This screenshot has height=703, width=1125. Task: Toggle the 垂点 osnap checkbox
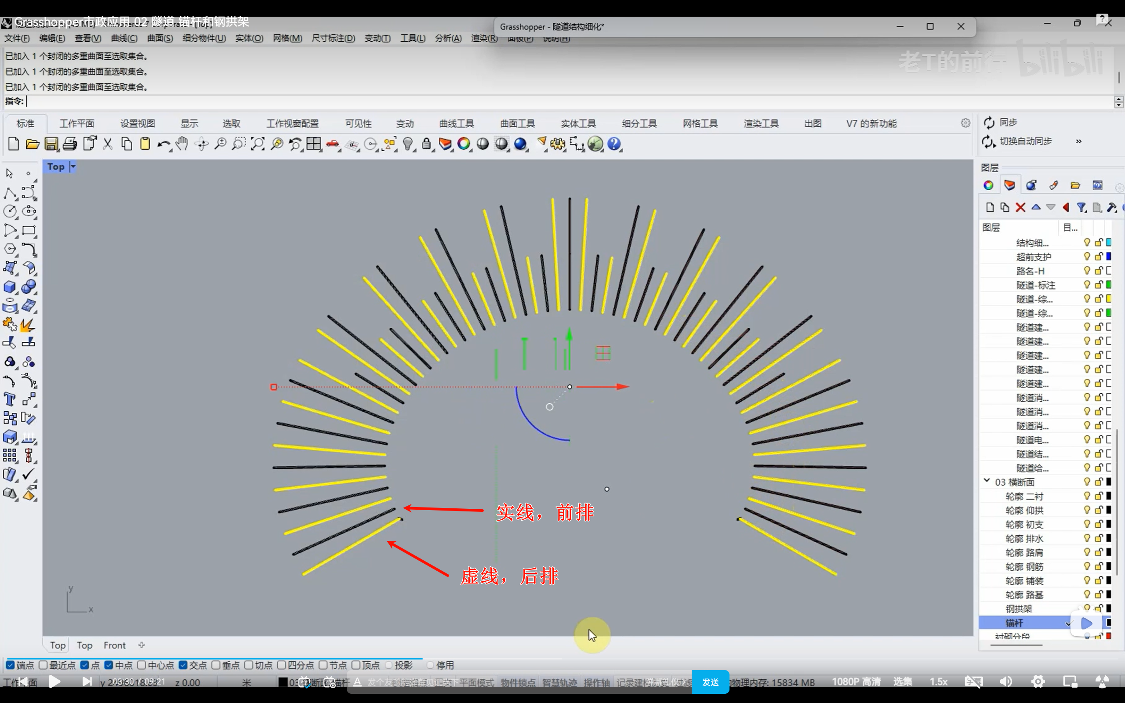[216, 665]
